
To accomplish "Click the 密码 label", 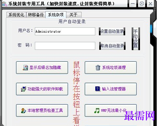I will tap(25, 45).
